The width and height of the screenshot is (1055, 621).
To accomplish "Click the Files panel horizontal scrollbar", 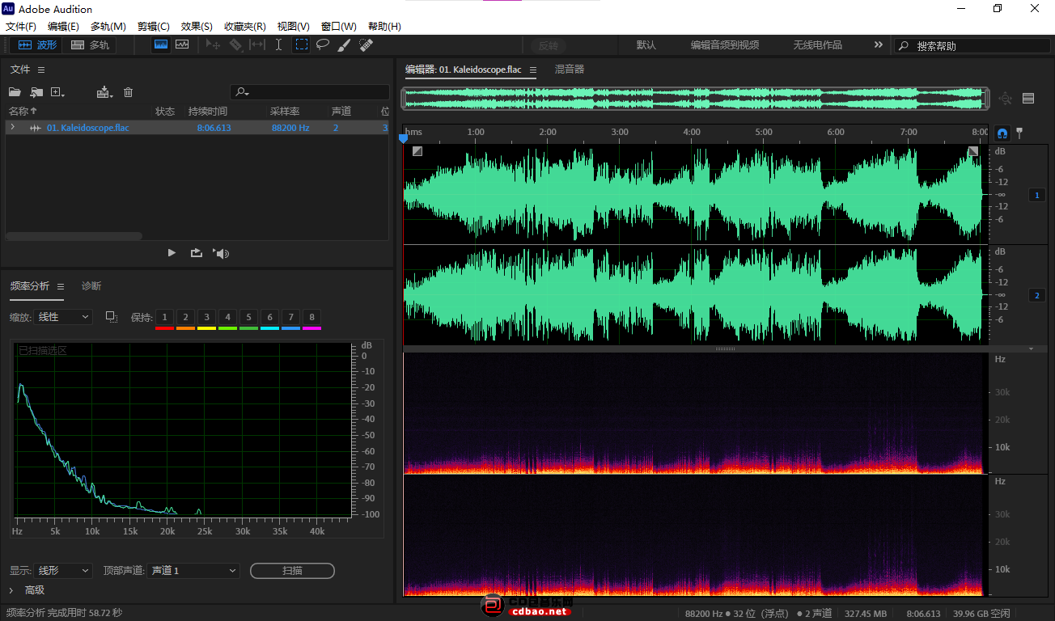I will click(x=74, y=236).
